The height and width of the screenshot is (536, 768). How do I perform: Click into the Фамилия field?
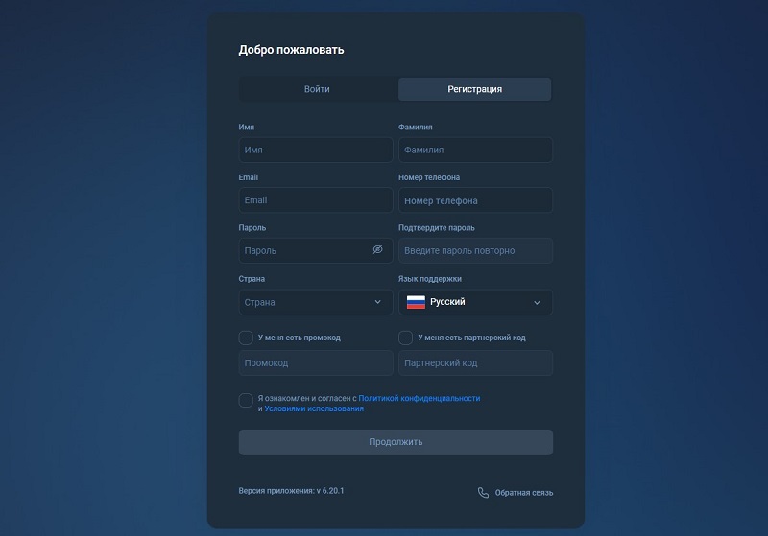pos(475,151)
